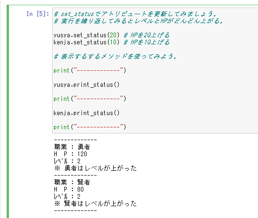
Task: Click output '※ 勇者はレベルが上がった'
Action: [96, 168]
